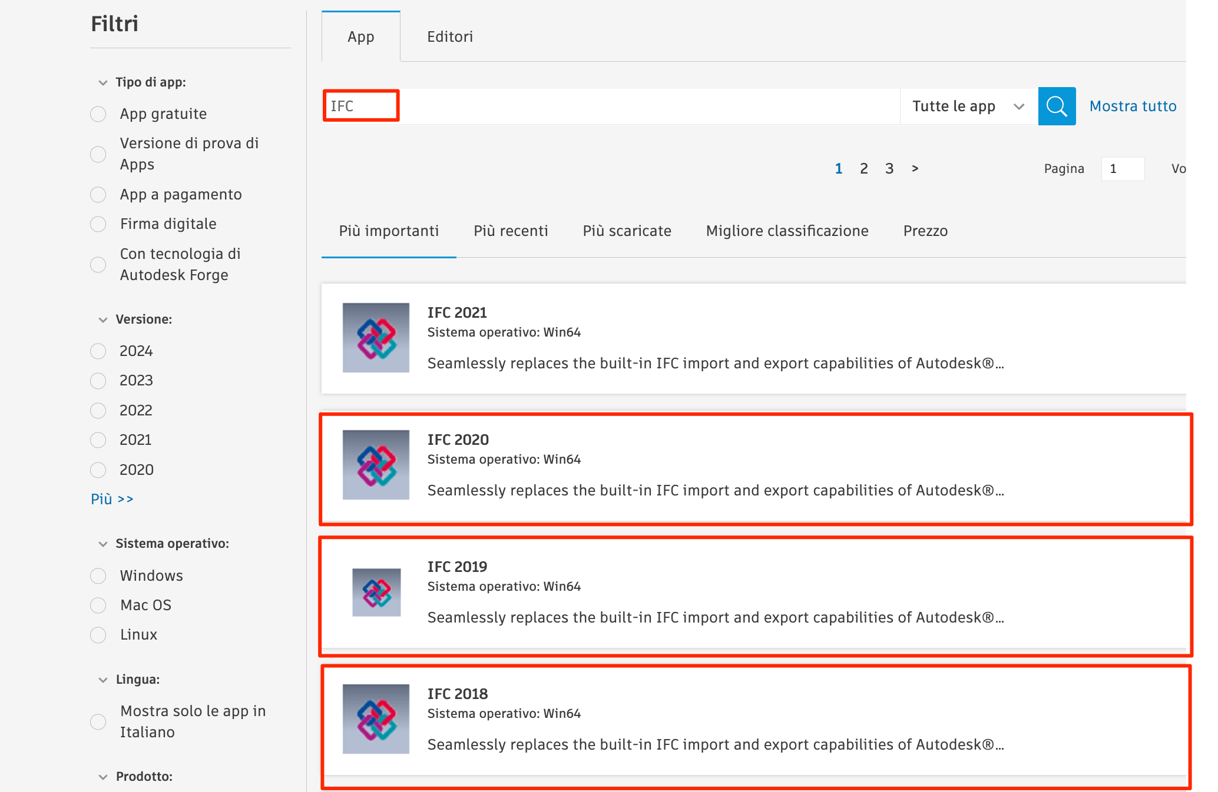Image resolution: width=1218 pixels, height=792 pixels.
Task: Collapse the Prodotto filter section
Action: coord(103,777)
